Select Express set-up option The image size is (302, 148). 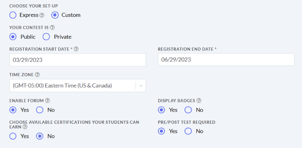tap(13, 15)
